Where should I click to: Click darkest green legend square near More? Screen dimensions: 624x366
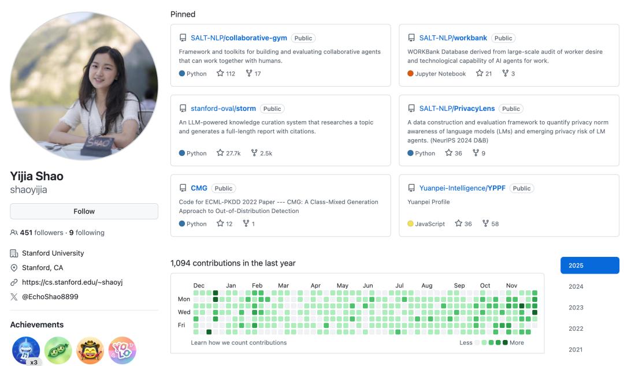tap(505, 342)
